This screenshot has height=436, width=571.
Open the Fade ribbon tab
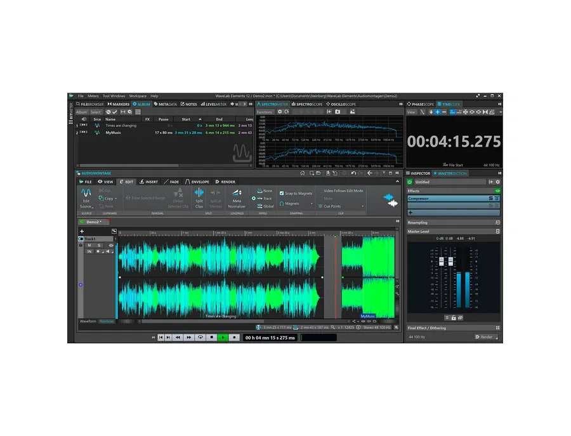click(x=171, y=182)
